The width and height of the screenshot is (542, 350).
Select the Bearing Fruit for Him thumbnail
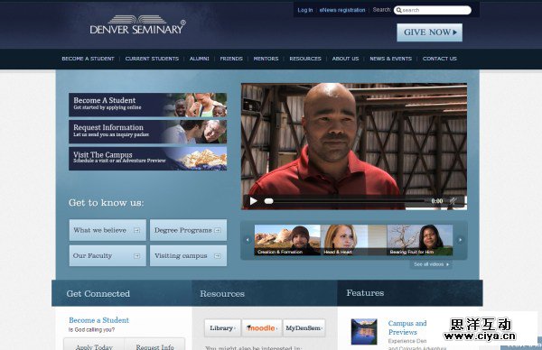(x=420, y=240)
